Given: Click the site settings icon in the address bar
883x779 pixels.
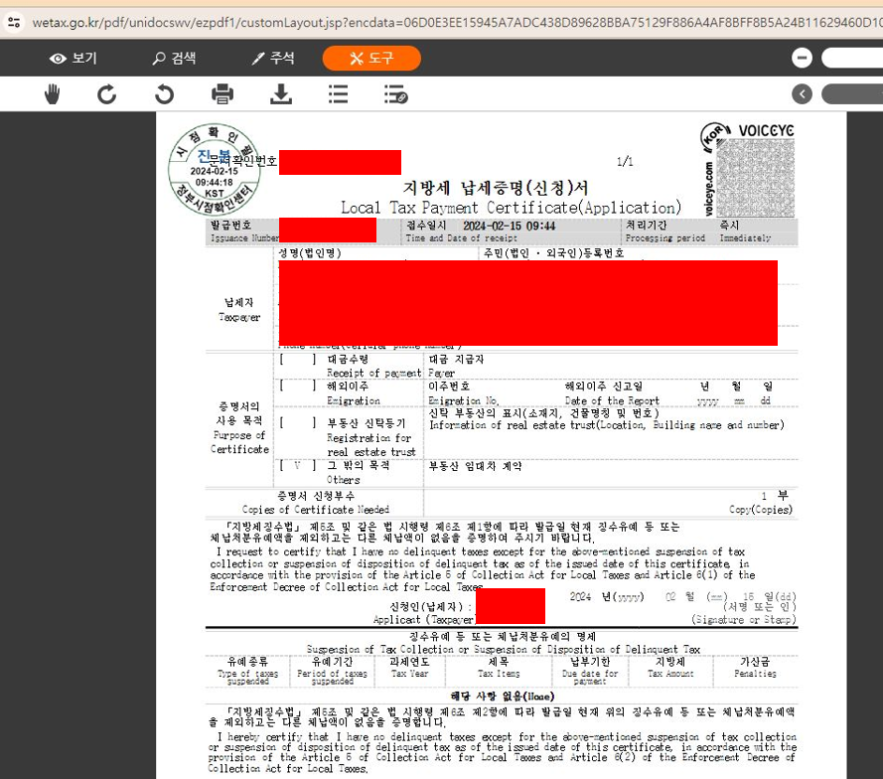Looking at the screenshot, I should click(14, 23).
